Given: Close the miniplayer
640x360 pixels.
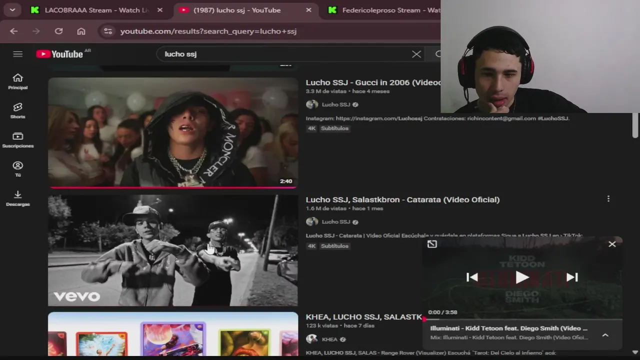Looking at the screenshot, I should coord(612,244).
